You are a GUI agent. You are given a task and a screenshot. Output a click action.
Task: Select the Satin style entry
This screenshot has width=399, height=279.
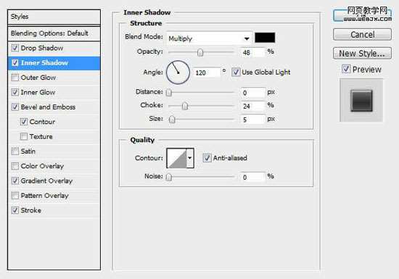pyautogui.click(x=54, y=151)
